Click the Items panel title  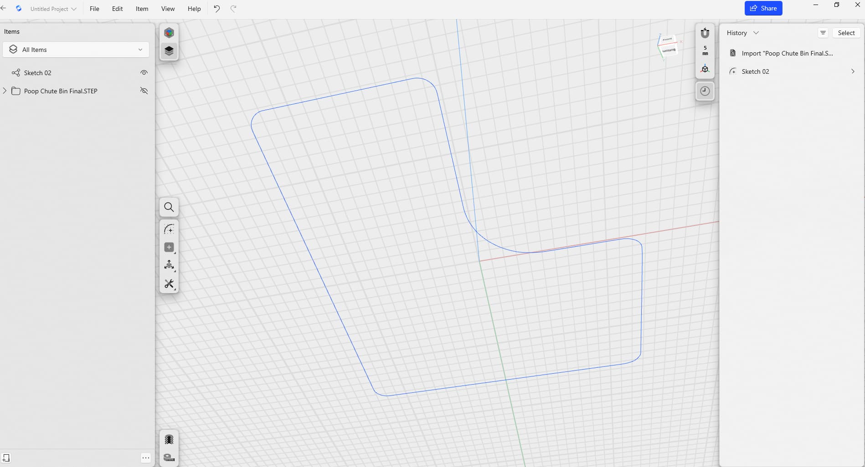[12, 31]
